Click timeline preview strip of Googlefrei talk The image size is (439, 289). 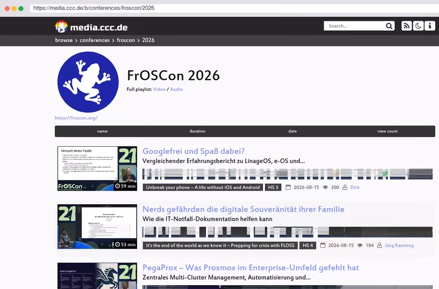287,174
